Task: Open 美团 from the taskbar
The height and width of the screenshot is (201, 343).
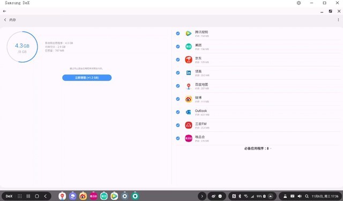Action: (104, 196)
